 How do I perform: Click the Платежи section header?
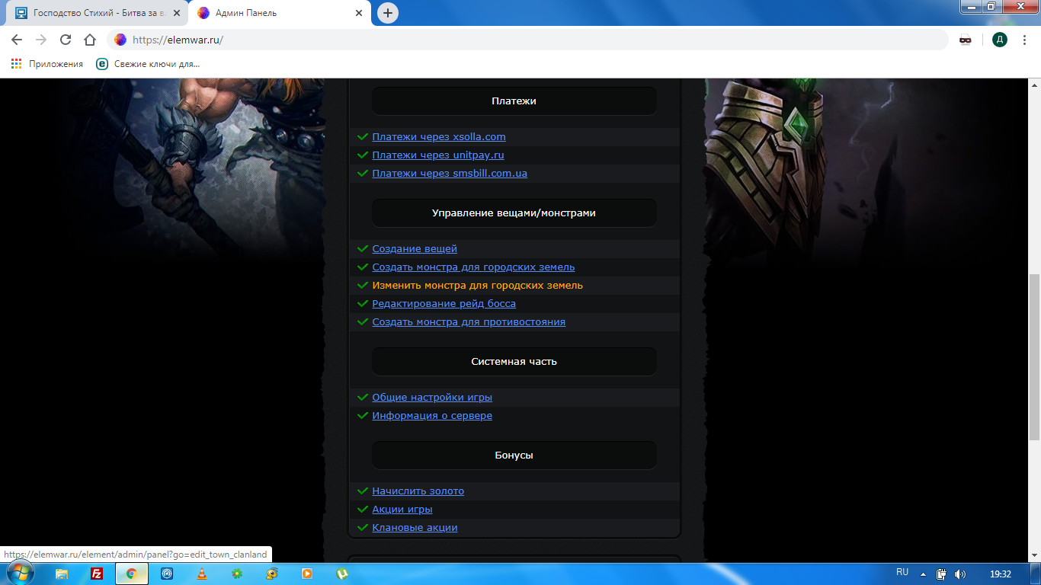coord(514,101)
